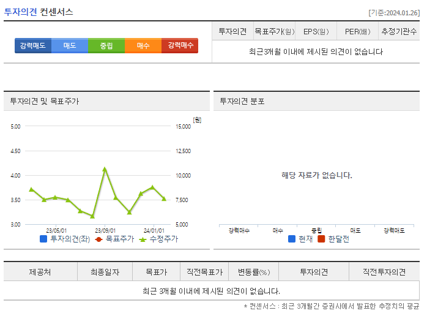Click the first 투자의견 header in summary table
The image size is (427, 316).
pos(232,32)
